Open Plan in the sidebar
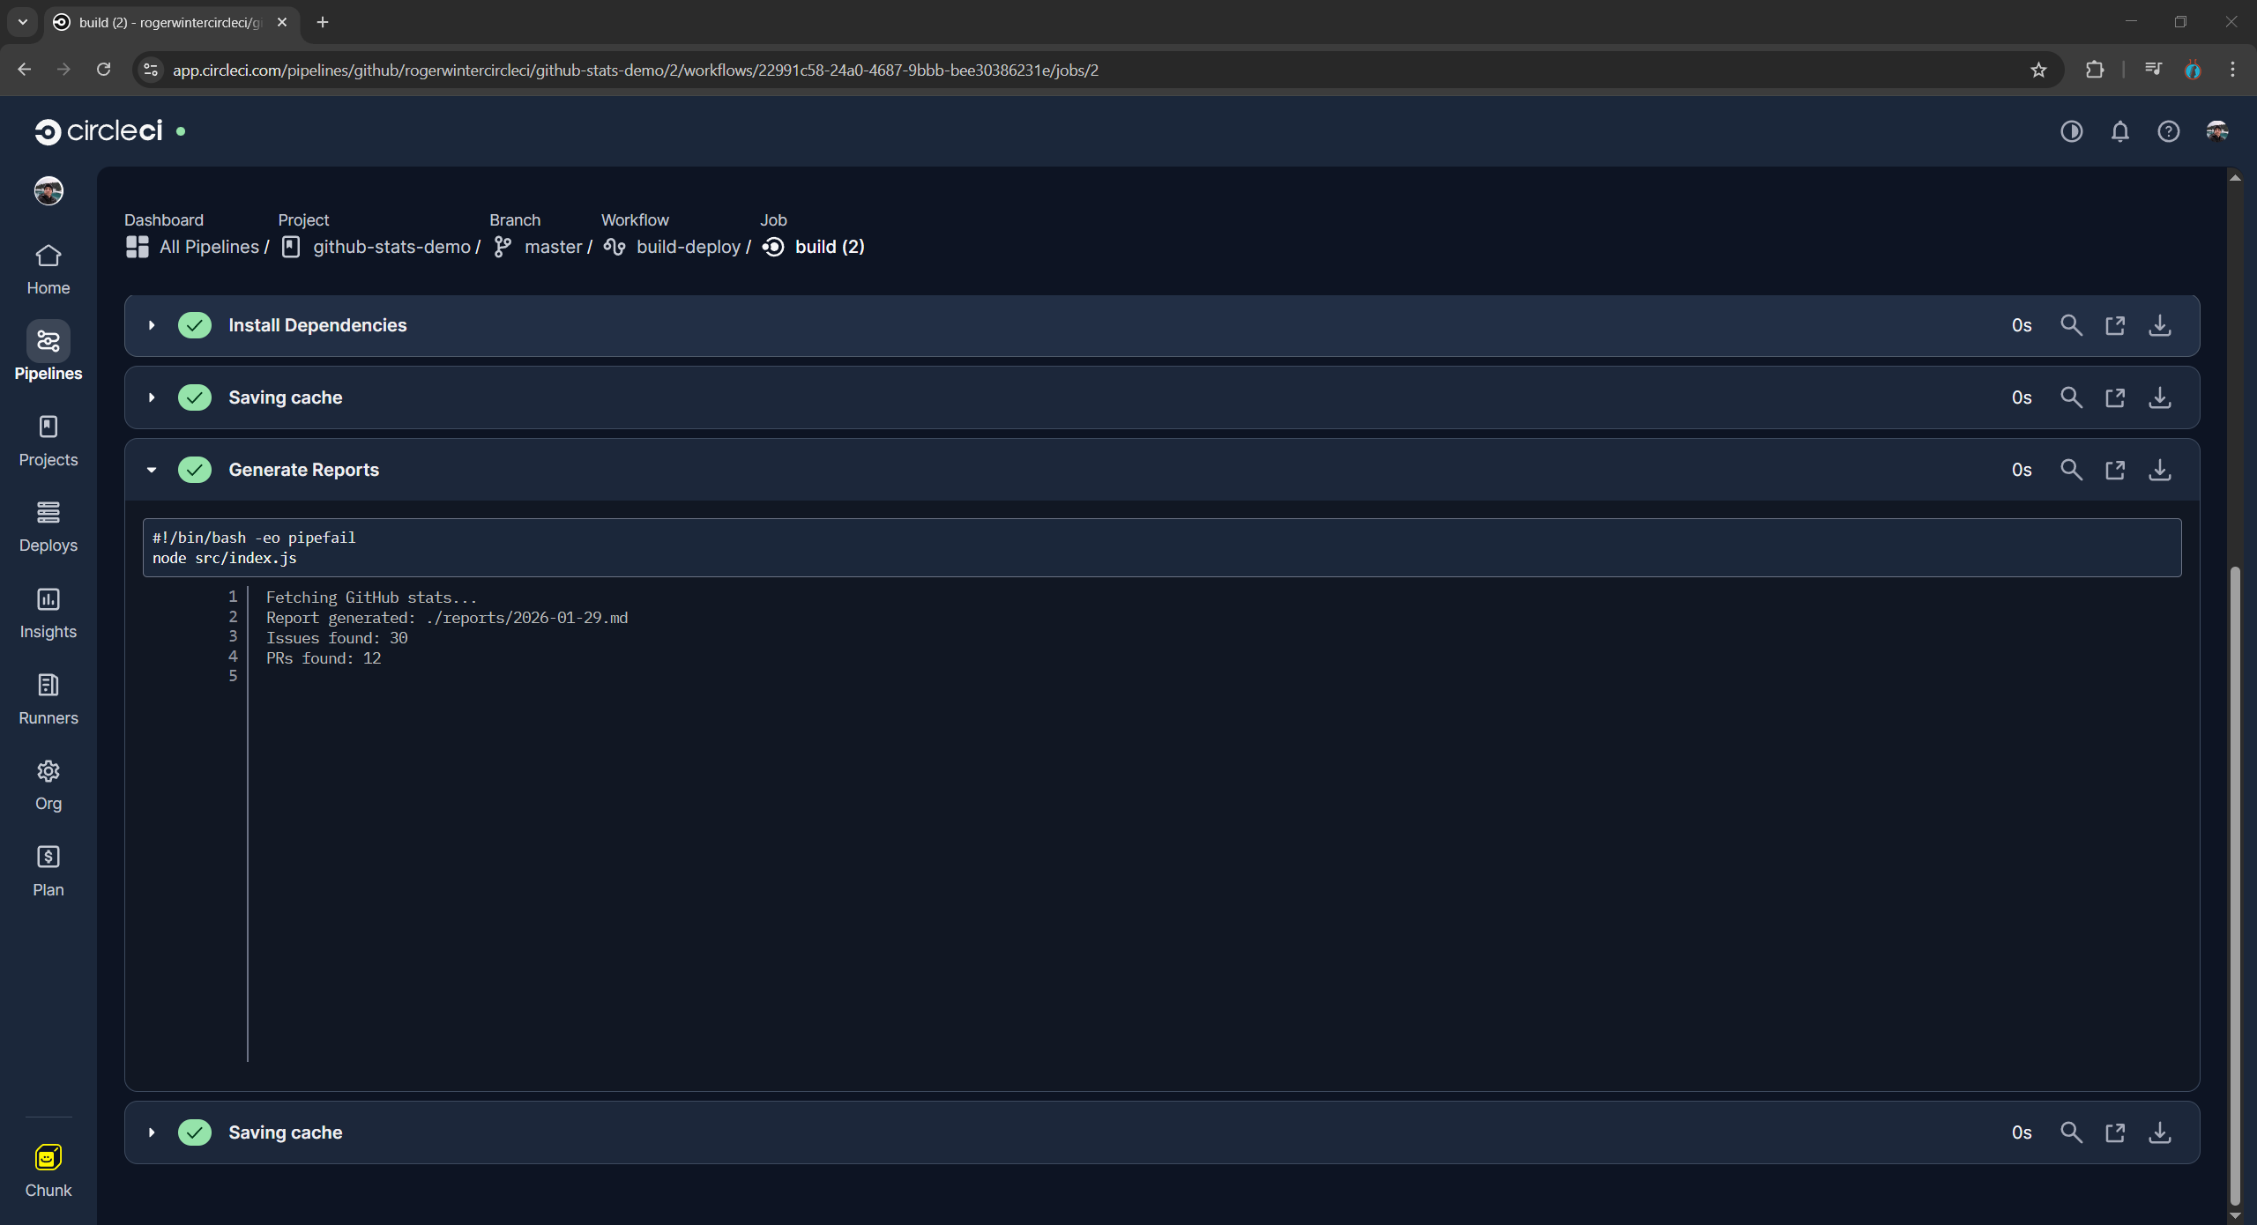 48,872
